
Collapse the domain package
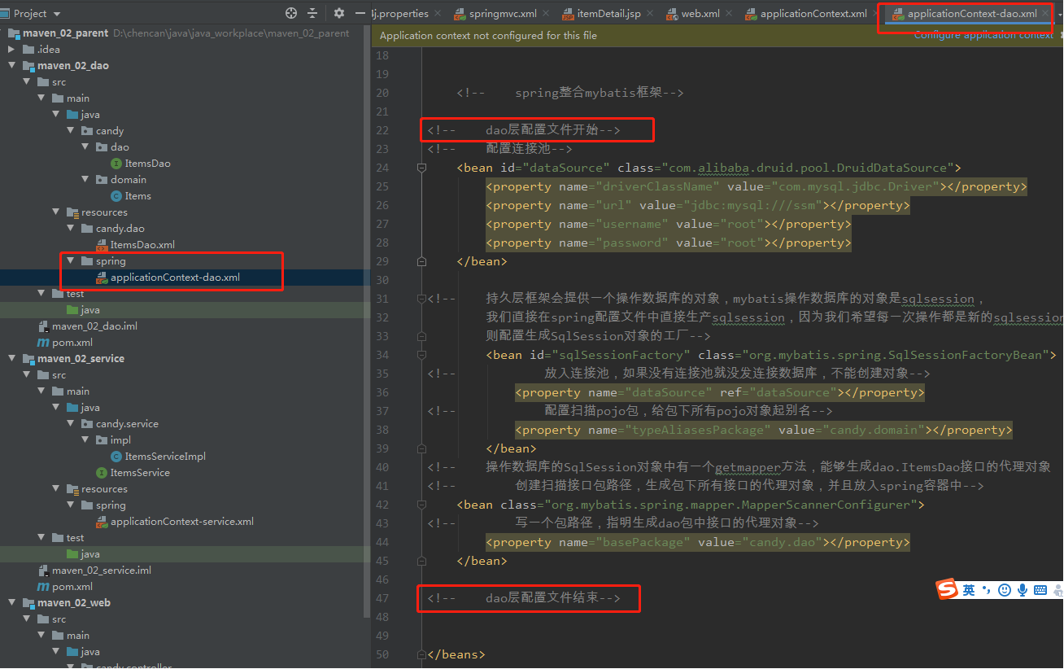[x=85, y=180]
